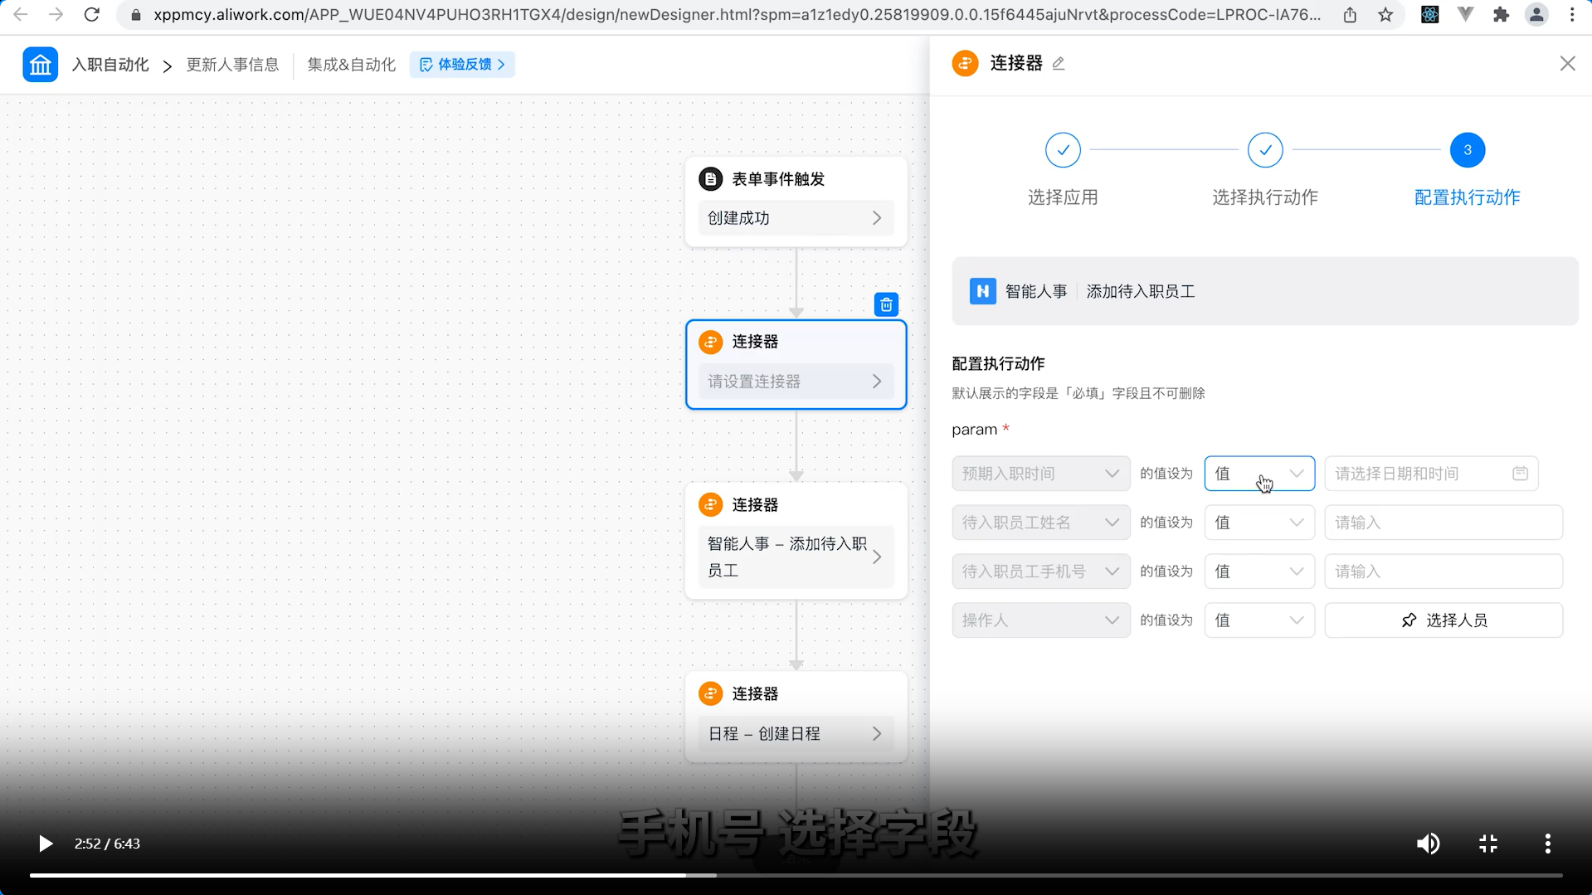Image resolution: width=1592 pixels, height=895 pixels.
Task: Open value type dropdown for 预期入职时间
Action: coord(1259,474)
